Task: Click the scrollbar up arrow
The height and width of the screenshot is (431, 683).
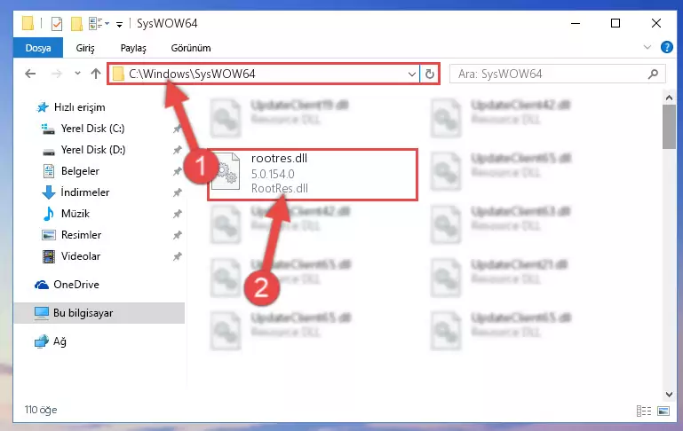Action: tap(669, 98)
